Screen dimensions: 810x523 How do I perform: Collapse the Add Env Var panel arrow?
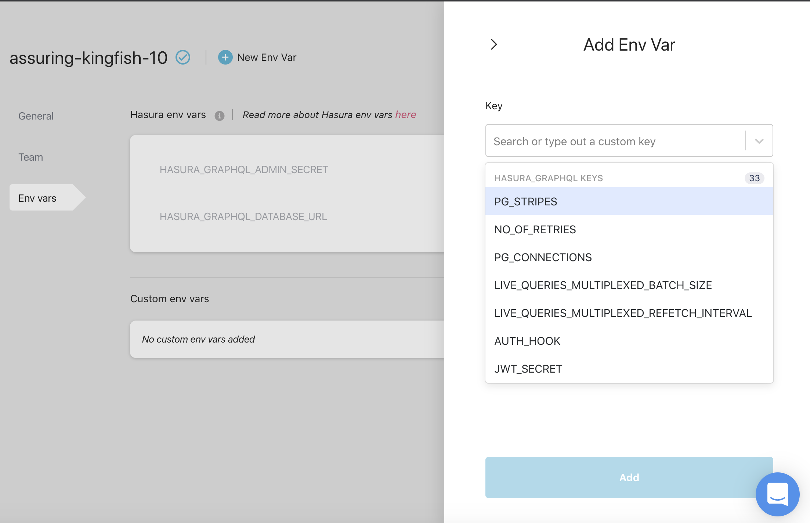[494, 44]
